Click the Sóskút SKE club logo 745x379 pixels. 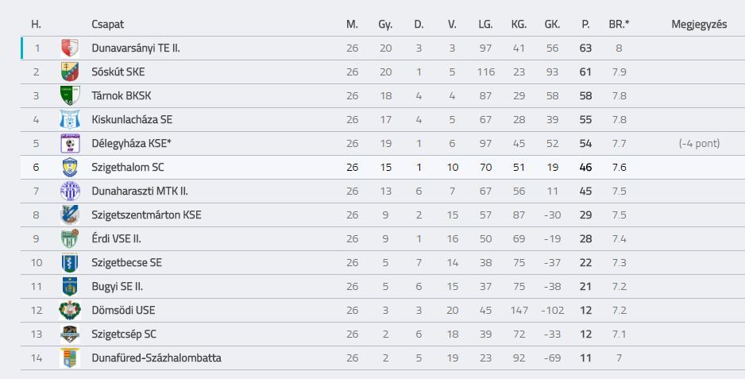click(x=70, y=72)
